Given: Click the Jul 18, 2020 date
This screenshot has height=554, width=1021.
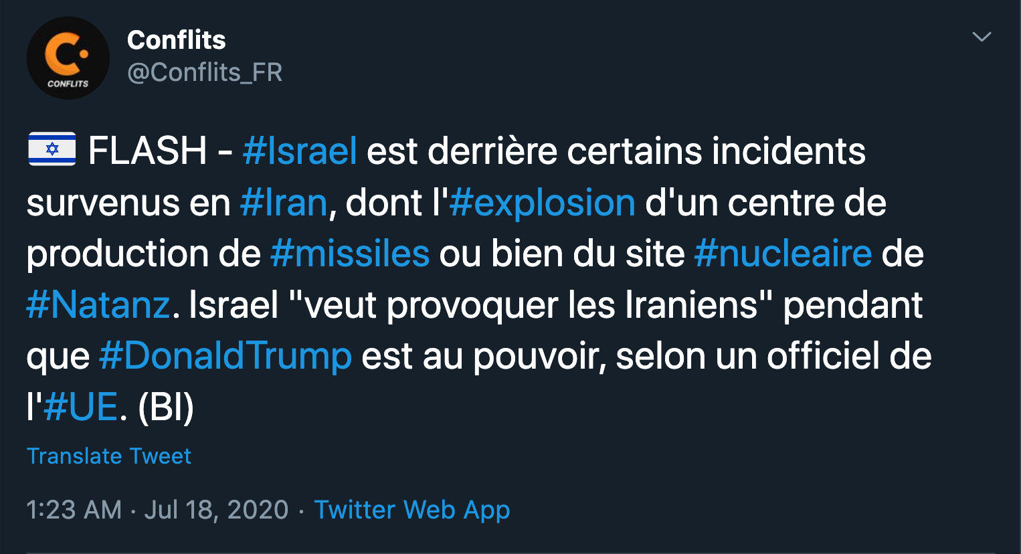Looking at the screenshot, I should (x=216, y=510).
